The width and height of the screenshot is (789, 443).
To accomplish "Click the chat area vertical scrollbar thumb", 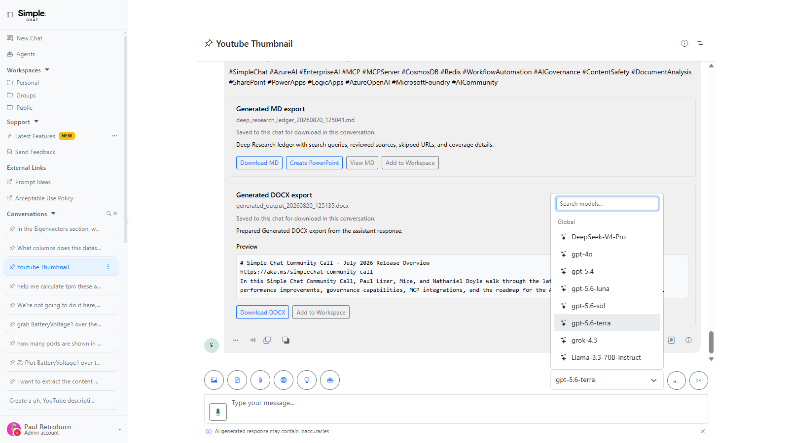I will coord(711,342).
